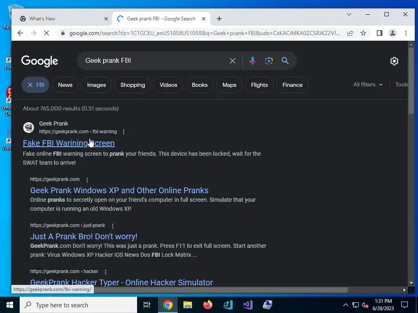Stop loading the page
Screen dimensions: 418x313
pos(47,33)
